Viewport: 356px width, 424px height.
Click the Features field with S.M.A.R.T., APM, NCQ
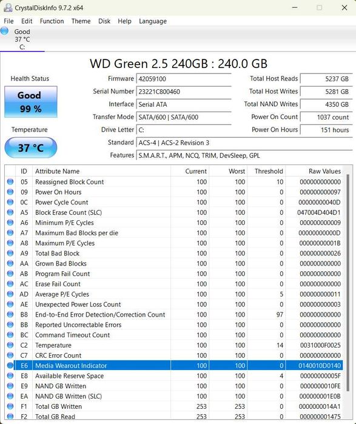click(x=244, y=155)
